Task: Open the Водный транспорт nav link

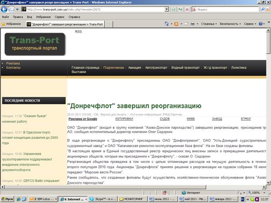Action: click(x=185, y=68)
